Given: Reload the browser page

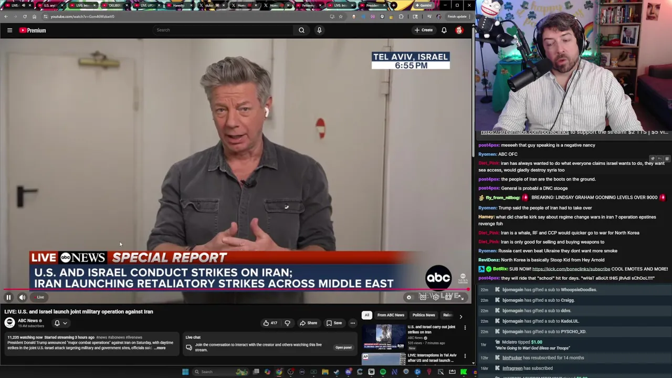Looking at the screenshot, I should (x=25, y=17).
